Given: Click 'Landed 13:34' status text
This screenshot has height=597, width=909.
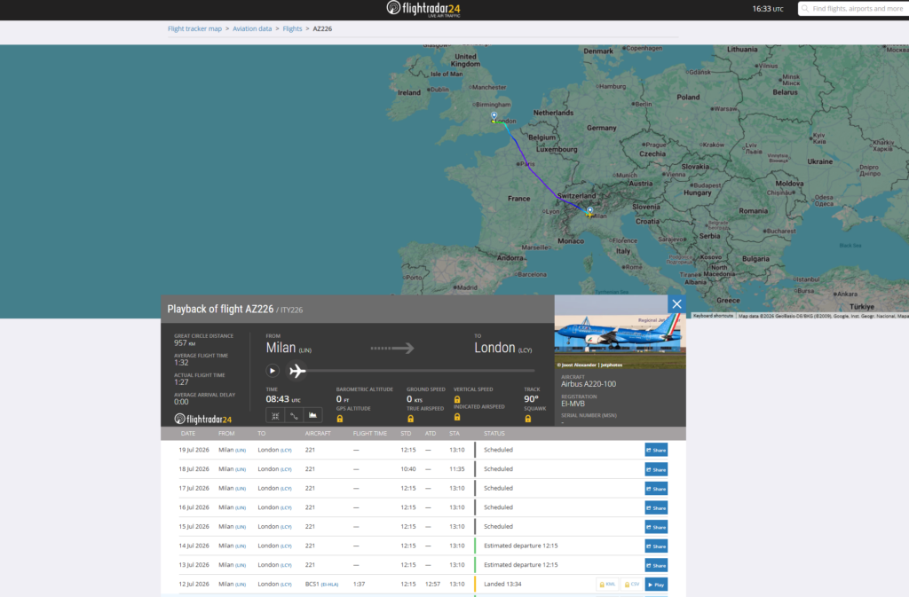Looking at the screenshot, I should pyautogui.click(x=502, y=584).
